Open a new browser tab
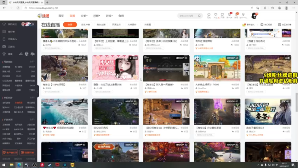This screenshot has width=298, height=168. (x=47, y=3)
